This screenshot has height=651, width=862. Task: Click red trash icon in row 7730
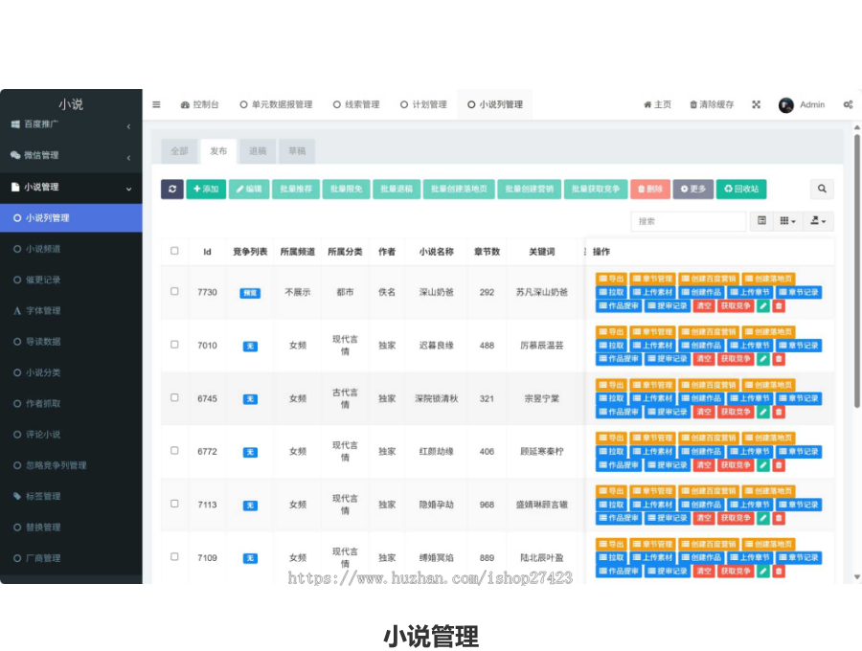point(779,306)
